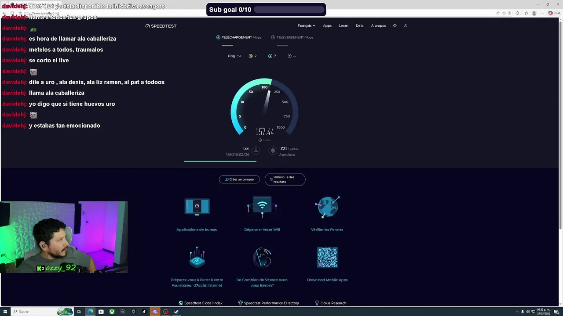The width and height of the screenshot is (563, 316).
Task: Select the Téléchargement Mbps tab
Action: (x=239, y=37)
